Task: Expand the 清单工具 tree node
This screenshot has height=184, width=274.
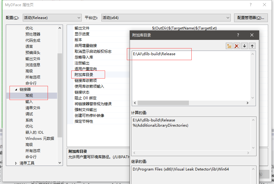Action: (16, 163)
